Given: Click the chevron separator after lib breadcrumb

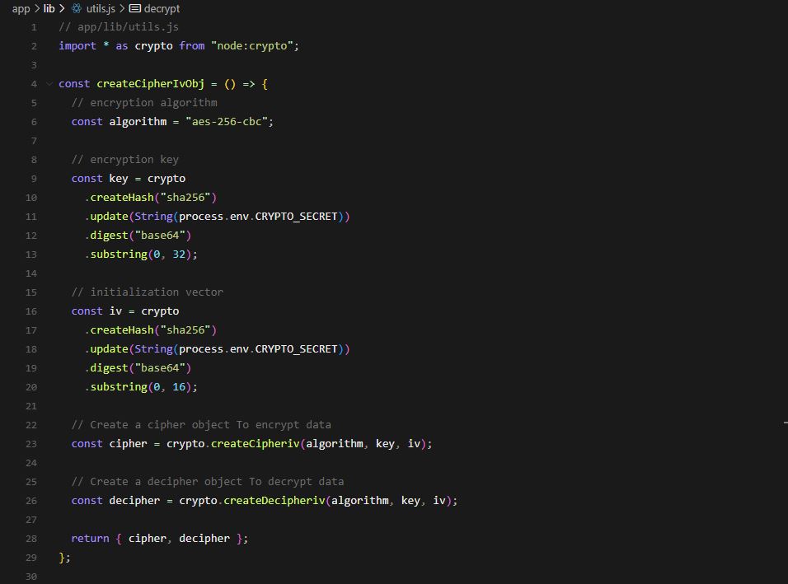Looking at the screenshot, I should click(62, 8).
